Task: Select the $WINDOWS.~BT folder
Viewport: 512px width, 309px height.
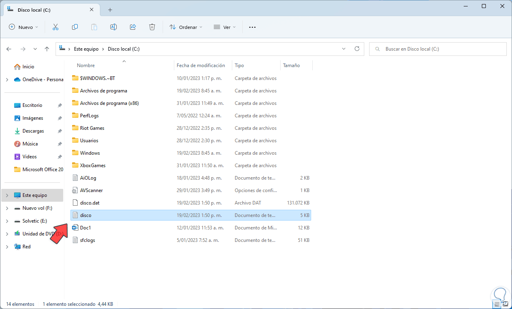Action: 191,78
